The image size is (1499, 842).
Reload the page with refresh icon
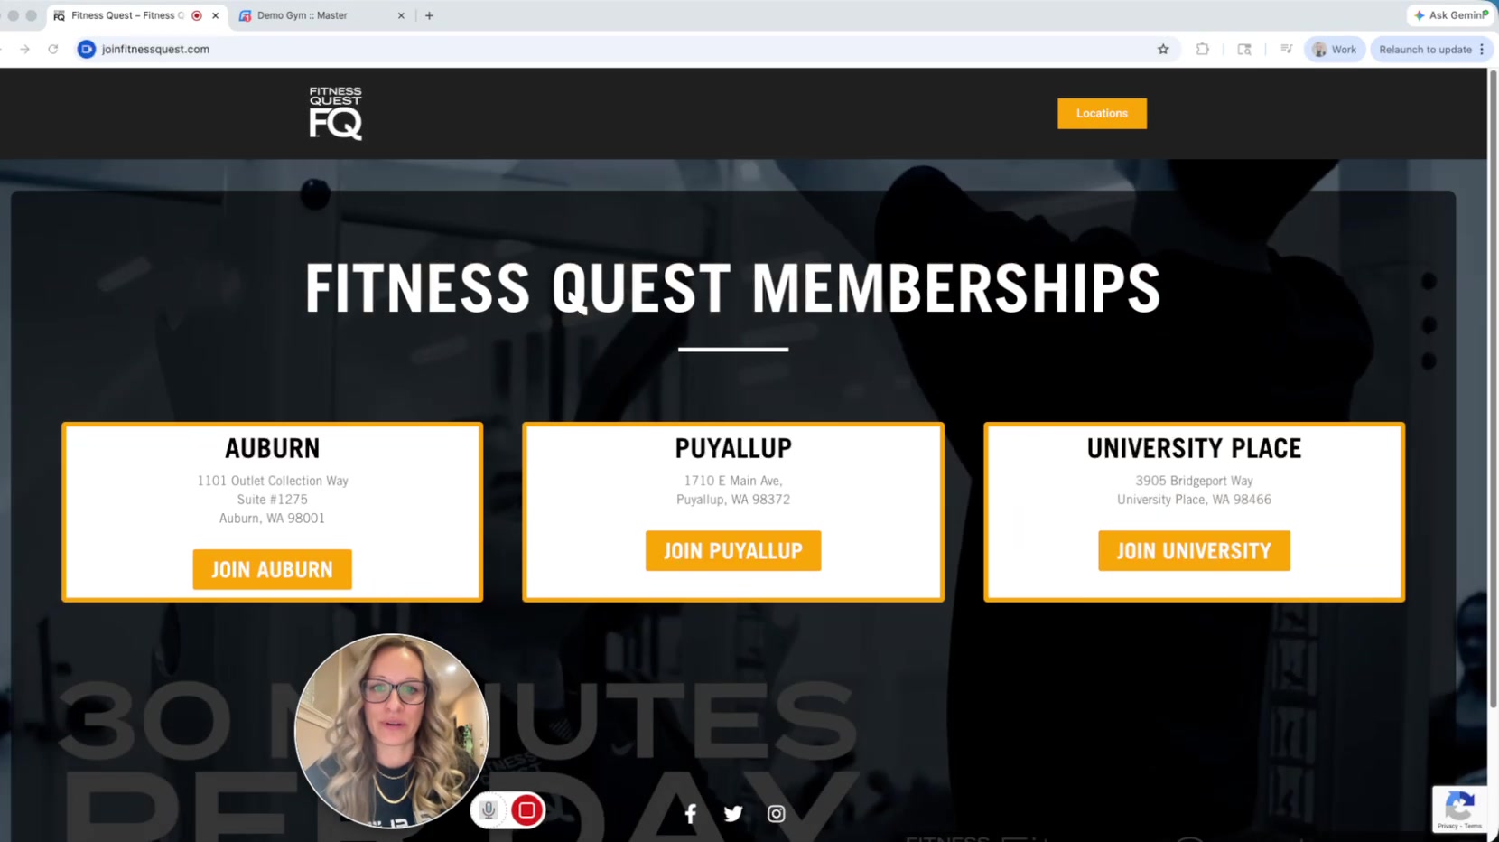click(53, 50)
